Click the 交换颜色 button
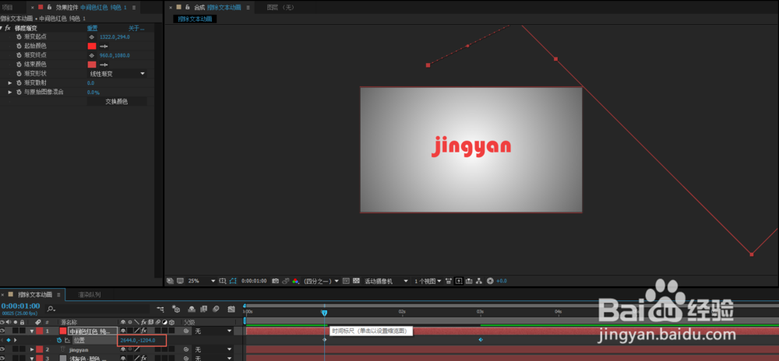The image size is (779, 361). (117, 101)
